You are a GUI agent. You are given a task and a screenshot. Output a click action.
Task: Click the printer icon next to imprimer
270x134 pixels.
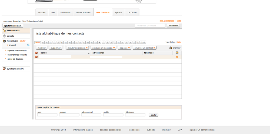171,48
